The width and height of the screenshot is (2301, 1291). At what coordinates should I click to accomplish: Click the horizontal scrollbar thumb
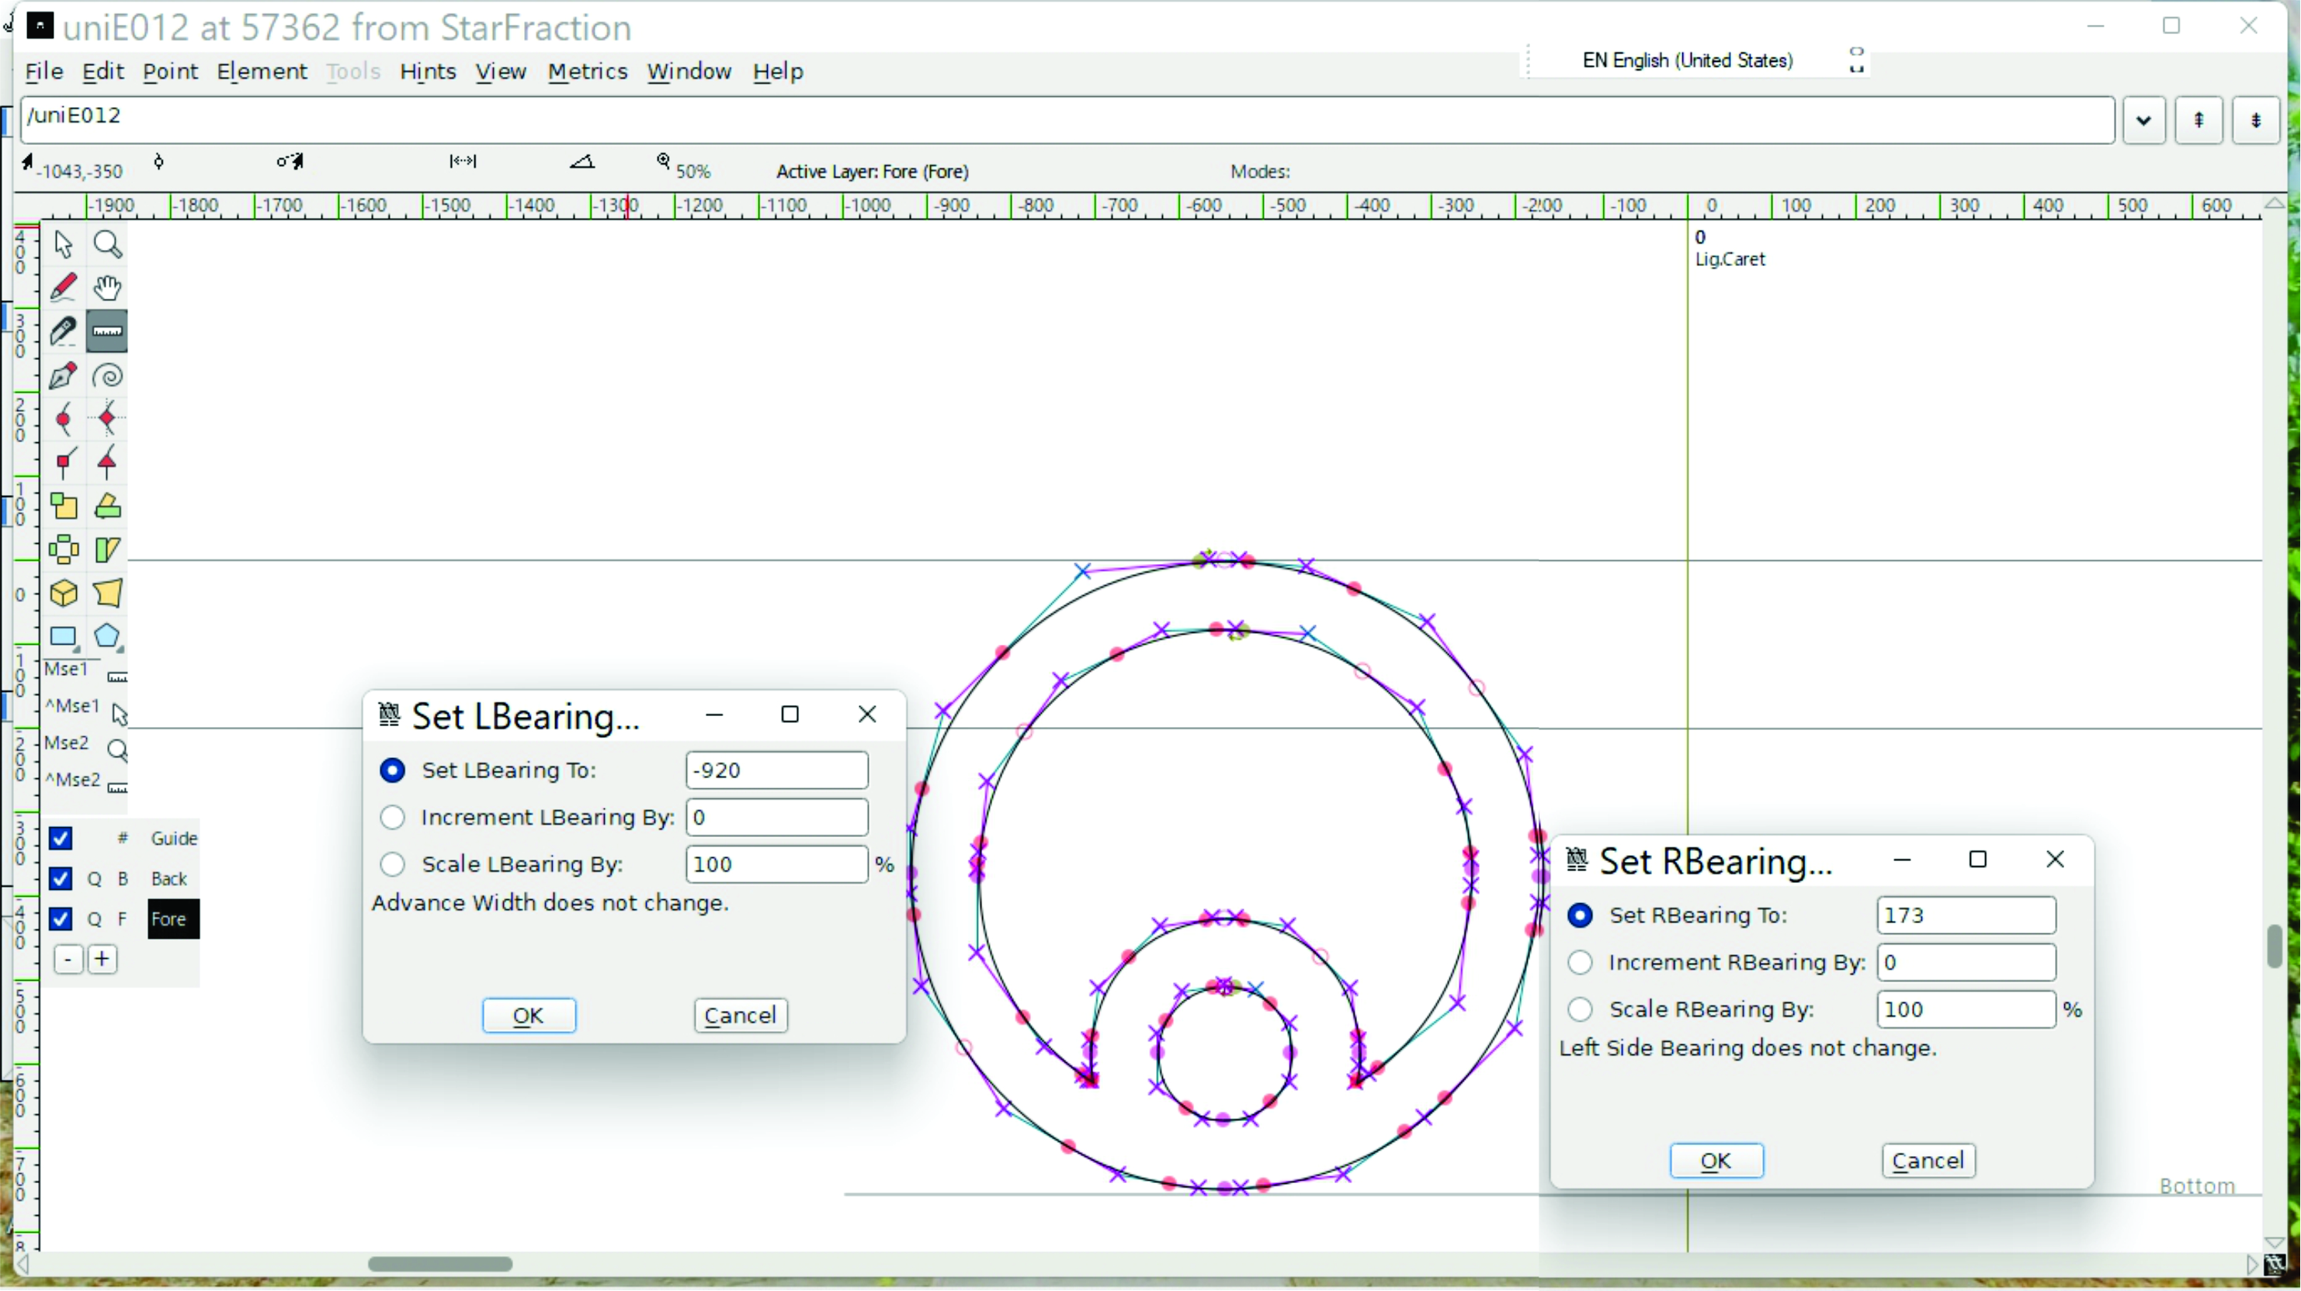(x=440, y=1264)
